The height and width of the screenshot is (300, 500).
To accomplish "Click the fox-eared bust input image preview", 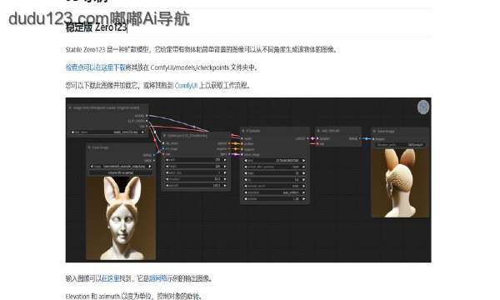I will [121, 218].
